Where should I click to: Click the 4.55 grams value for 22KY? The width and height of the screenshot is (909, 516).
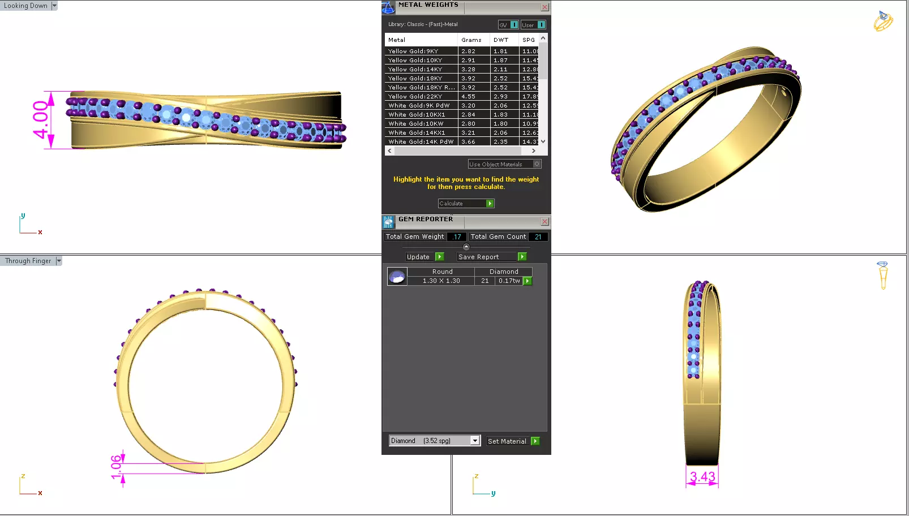click(x=469, y=97)
